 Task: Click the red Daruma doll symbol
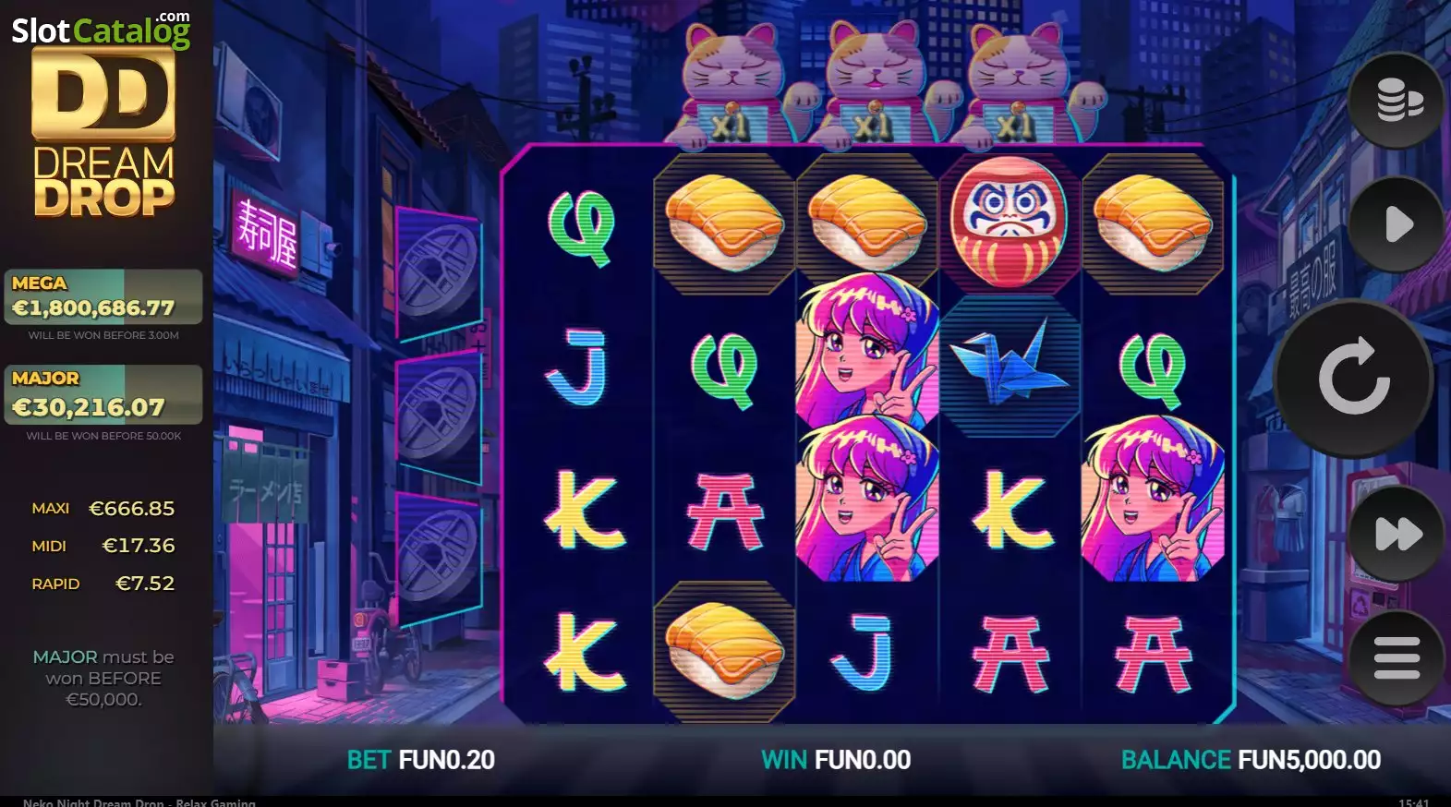click(x=1010, y=222)
